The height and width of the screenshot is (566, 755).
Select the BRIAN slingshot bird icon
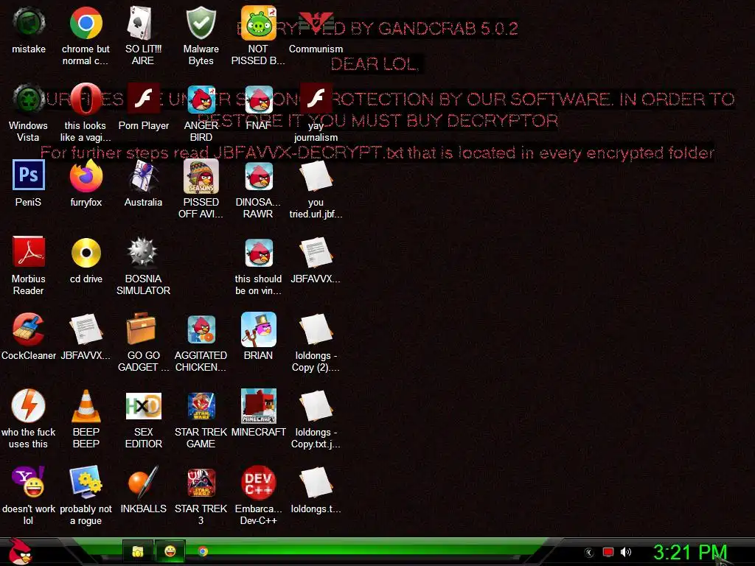[x=258, y=329]
